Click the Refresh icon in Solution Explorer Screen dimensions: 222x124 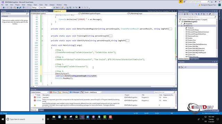tap(199, 14)
